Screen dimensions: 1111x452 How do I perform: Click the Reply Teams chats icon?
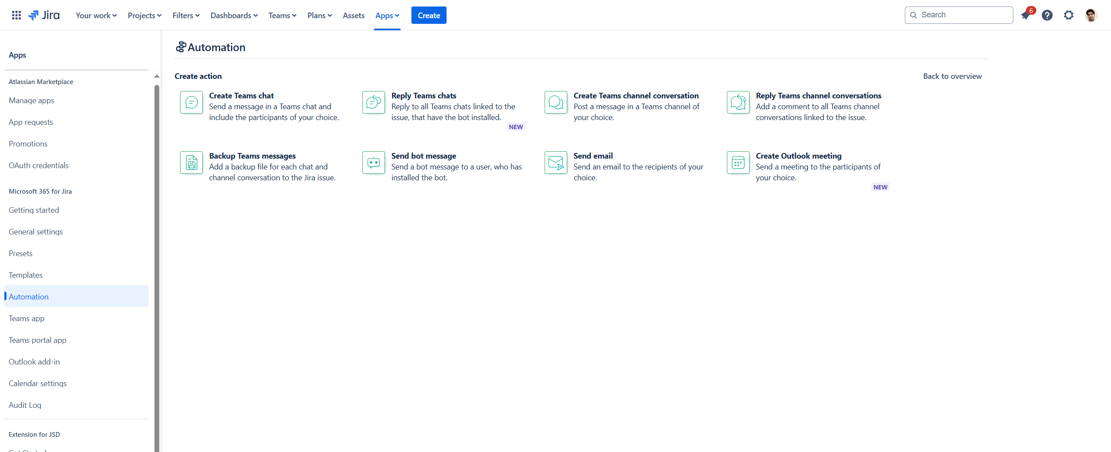tap(374, 102)
